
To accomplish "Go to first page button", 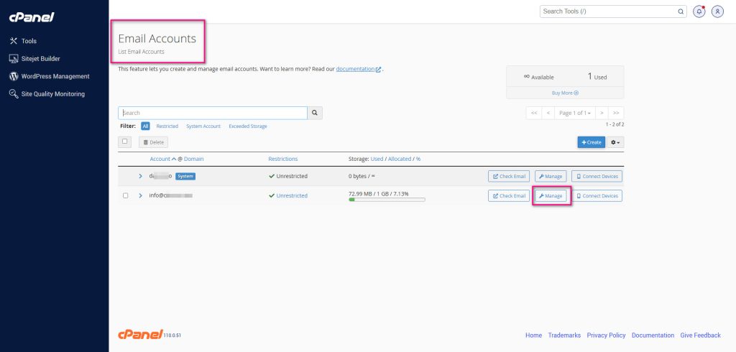I will pos(534,113).
